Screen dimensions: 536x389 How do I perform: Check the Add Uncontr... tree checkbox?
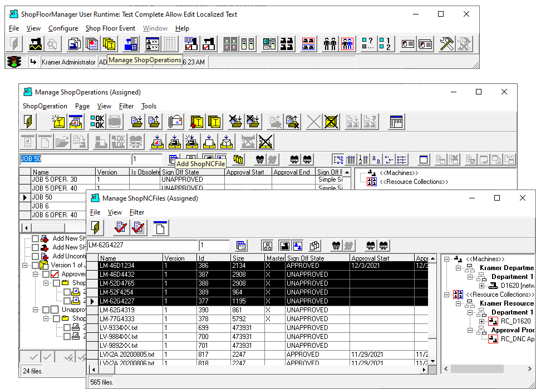tap(36, 256)
